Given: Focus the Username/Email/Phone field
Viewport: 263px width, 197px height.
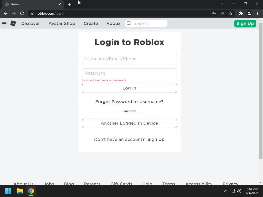Looking at the screenshot, I should [x=129, y=59].
